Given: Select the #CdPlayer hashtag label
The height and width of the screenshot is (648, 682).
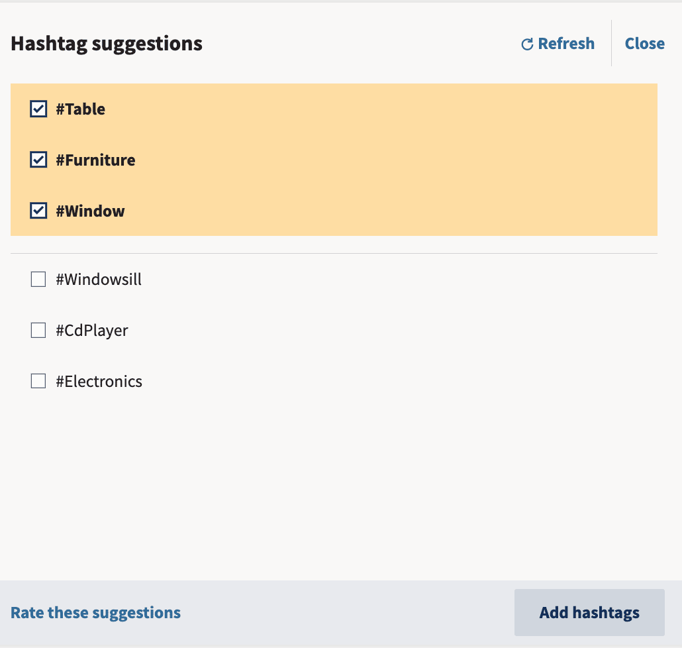Looking at the screenshot, I should tap(92, 331).
